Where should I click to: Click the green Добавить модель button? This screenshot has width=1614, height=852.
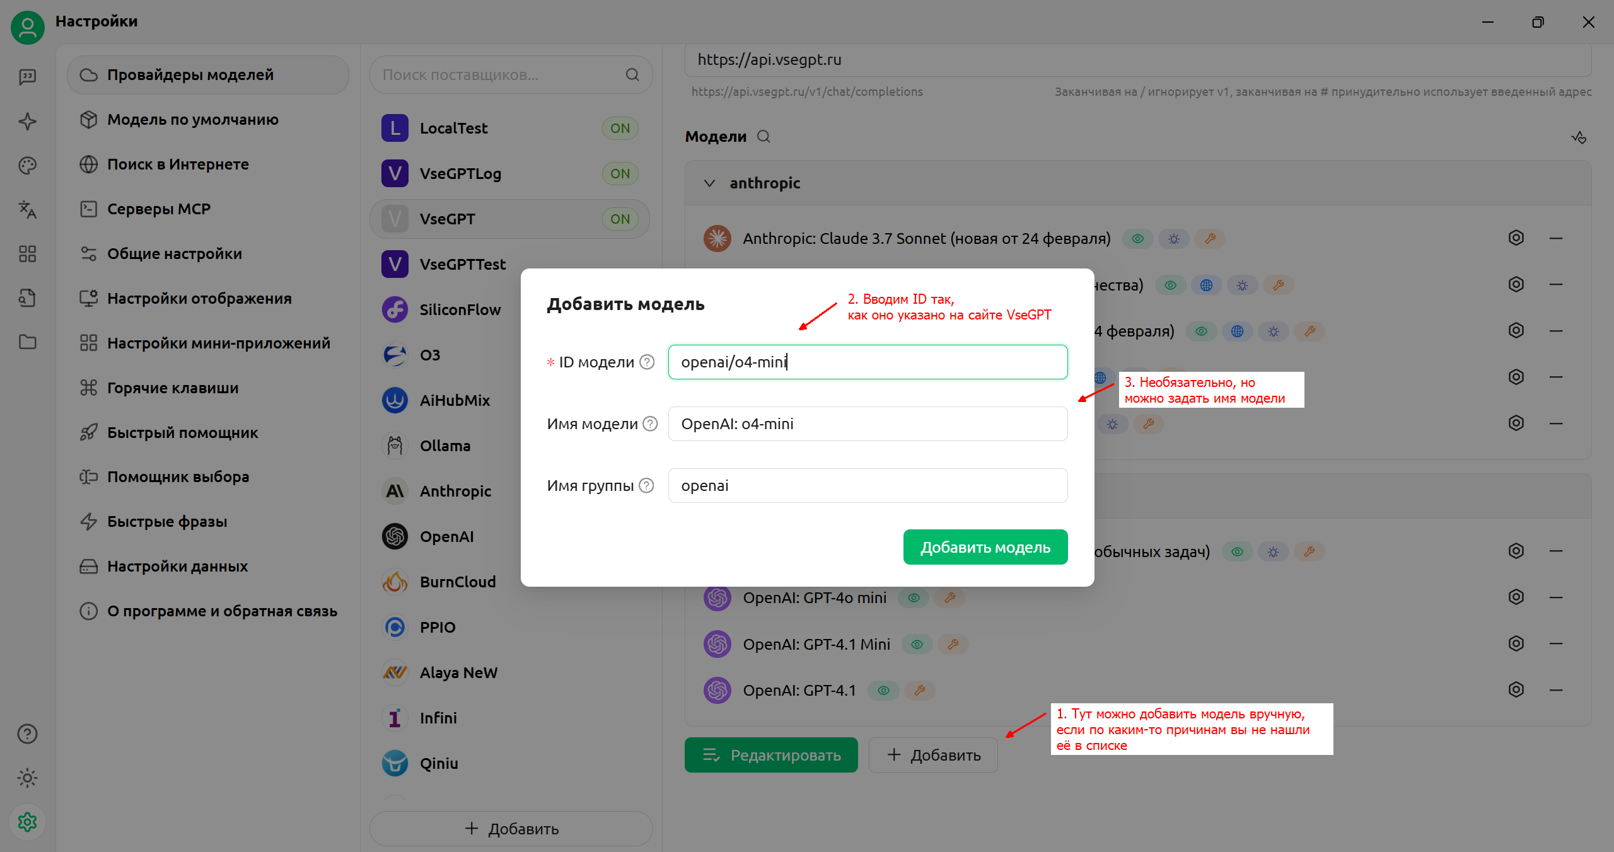pyautogui.click(x=985, y=547)
